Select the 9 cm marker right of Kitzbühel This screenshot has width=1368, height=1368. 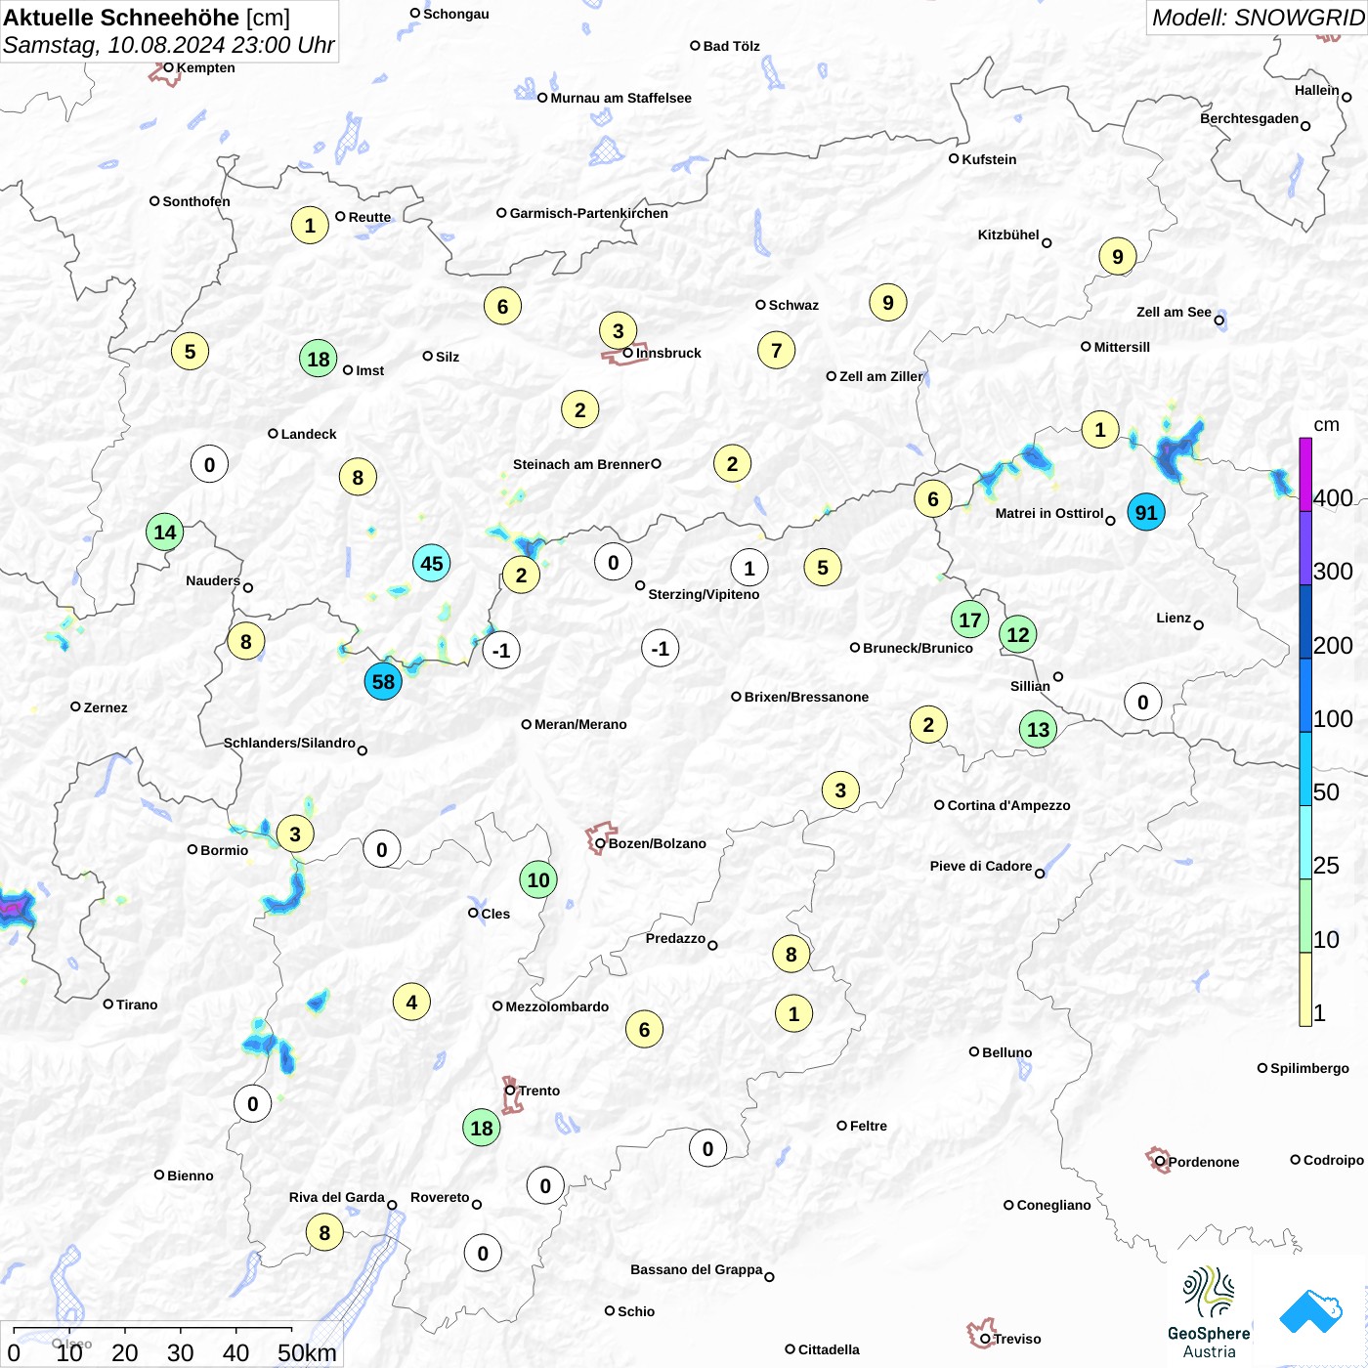click(x=1118, y=257)
